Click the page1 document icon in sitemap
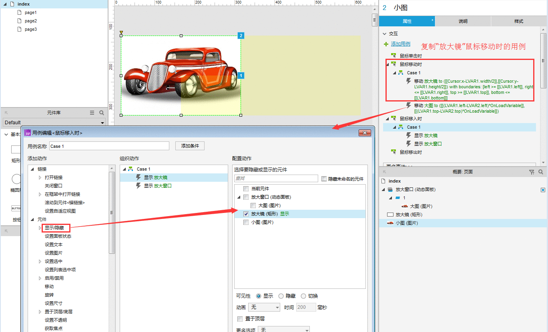Viewport: 548px width, 332px height. coord(19,12)
